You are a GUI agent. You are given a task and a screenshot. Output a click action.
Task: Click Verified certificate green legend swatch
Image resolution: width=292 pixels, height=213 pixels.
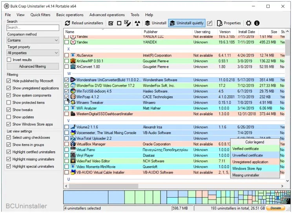click(255, 149)
